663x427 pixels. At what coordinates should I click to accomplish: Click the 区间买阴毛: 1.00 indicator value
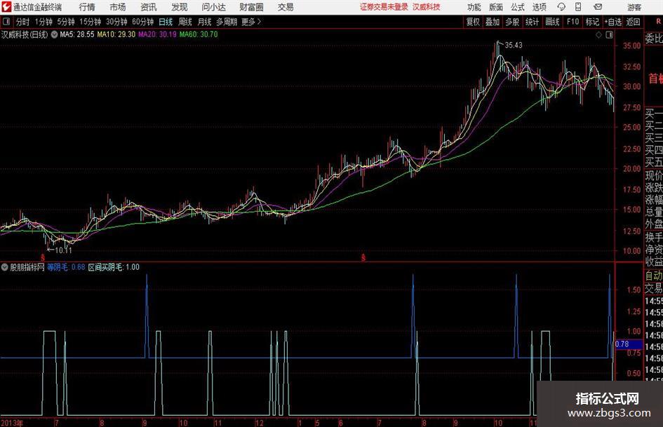[114, 267]
